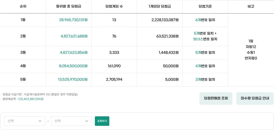Select the 비고 column header
This screenshot has height=130, width=274.
coord(251,6)
